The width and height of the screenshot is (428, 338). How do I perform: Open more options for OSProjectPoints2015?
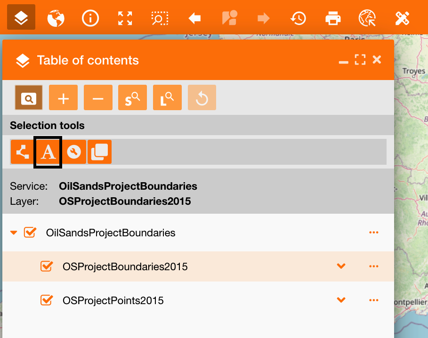coord(374,300)
